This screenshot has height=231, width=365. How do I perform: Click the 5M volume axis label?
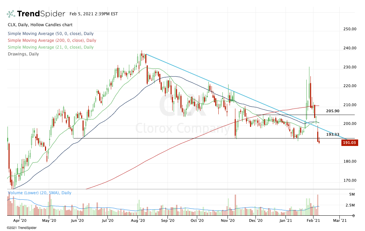click(x=352, y=194)
